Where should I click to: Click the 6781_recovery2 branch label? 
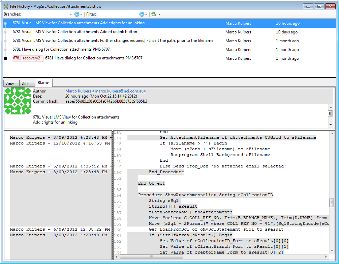(27, 58)
